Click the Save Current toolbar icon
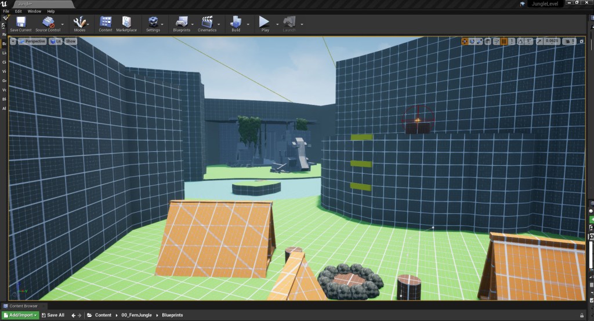Screen dimensions: 594x321 pyautogui.click(x=21, y=23)
